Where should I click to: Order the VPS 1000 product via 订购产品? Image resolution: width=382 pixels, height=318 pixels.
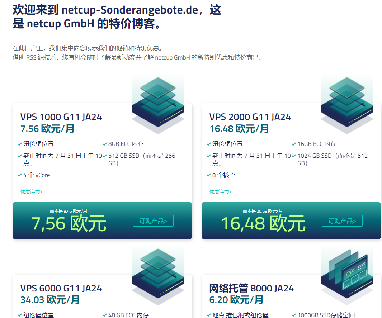coord(153,220)
